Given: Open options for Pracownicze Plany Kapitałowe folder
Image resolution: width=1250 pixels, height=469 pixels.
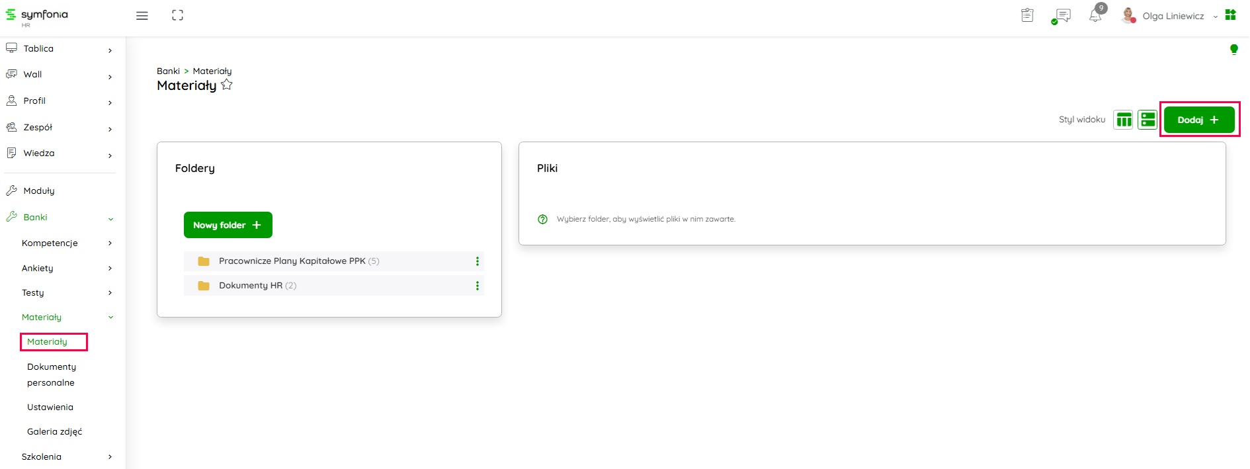Looking at the screenshot, I should (x=478, y=261).
